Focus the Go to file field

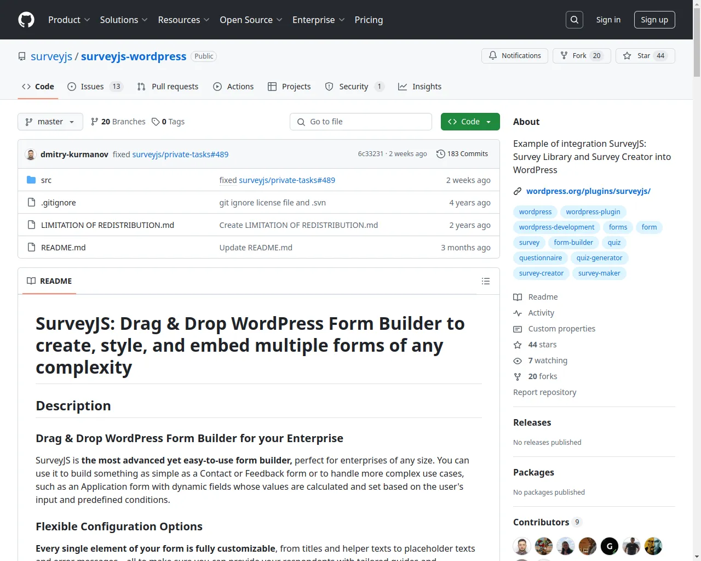361,122
